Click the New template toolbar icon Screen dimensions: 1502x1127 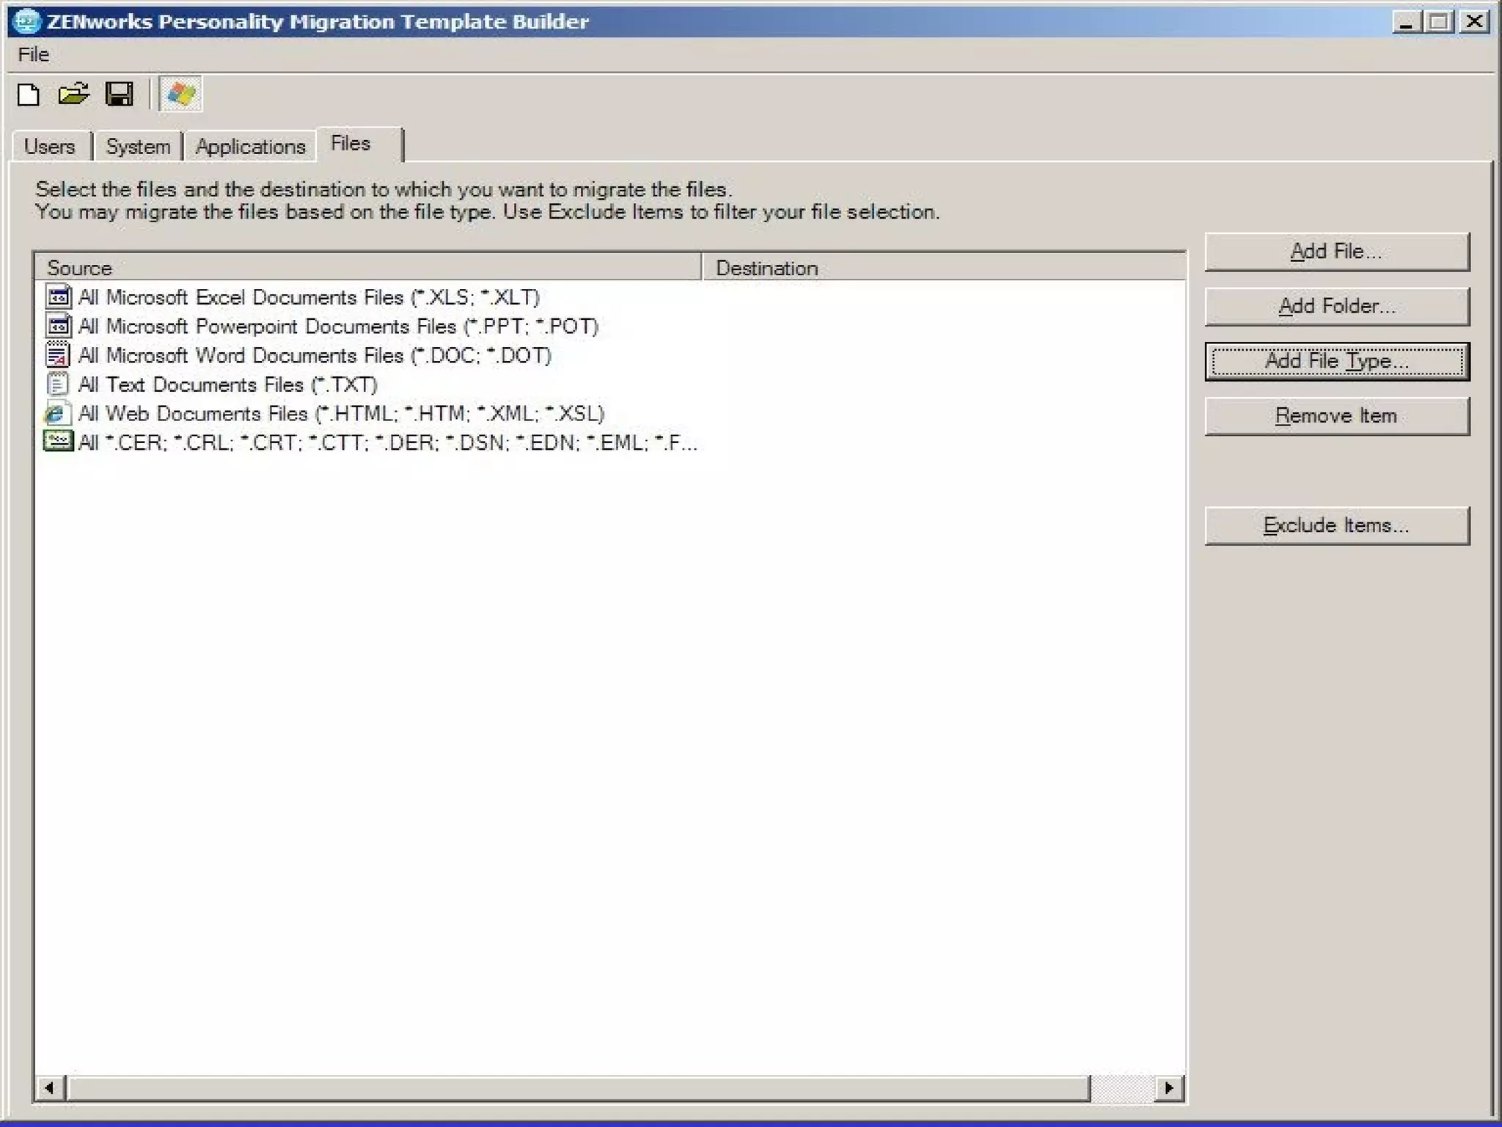point(29,95)
